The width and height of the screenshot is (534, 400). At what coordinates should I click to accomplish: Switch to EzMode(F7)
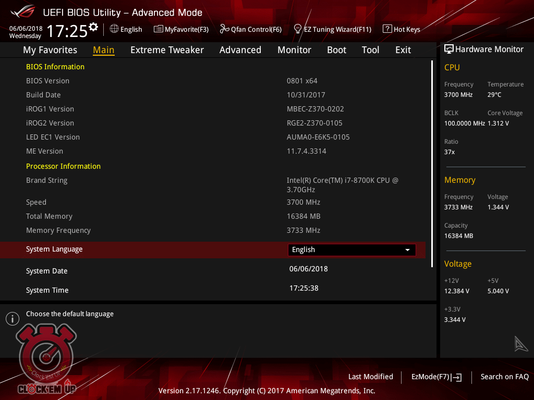click(436, 377)
